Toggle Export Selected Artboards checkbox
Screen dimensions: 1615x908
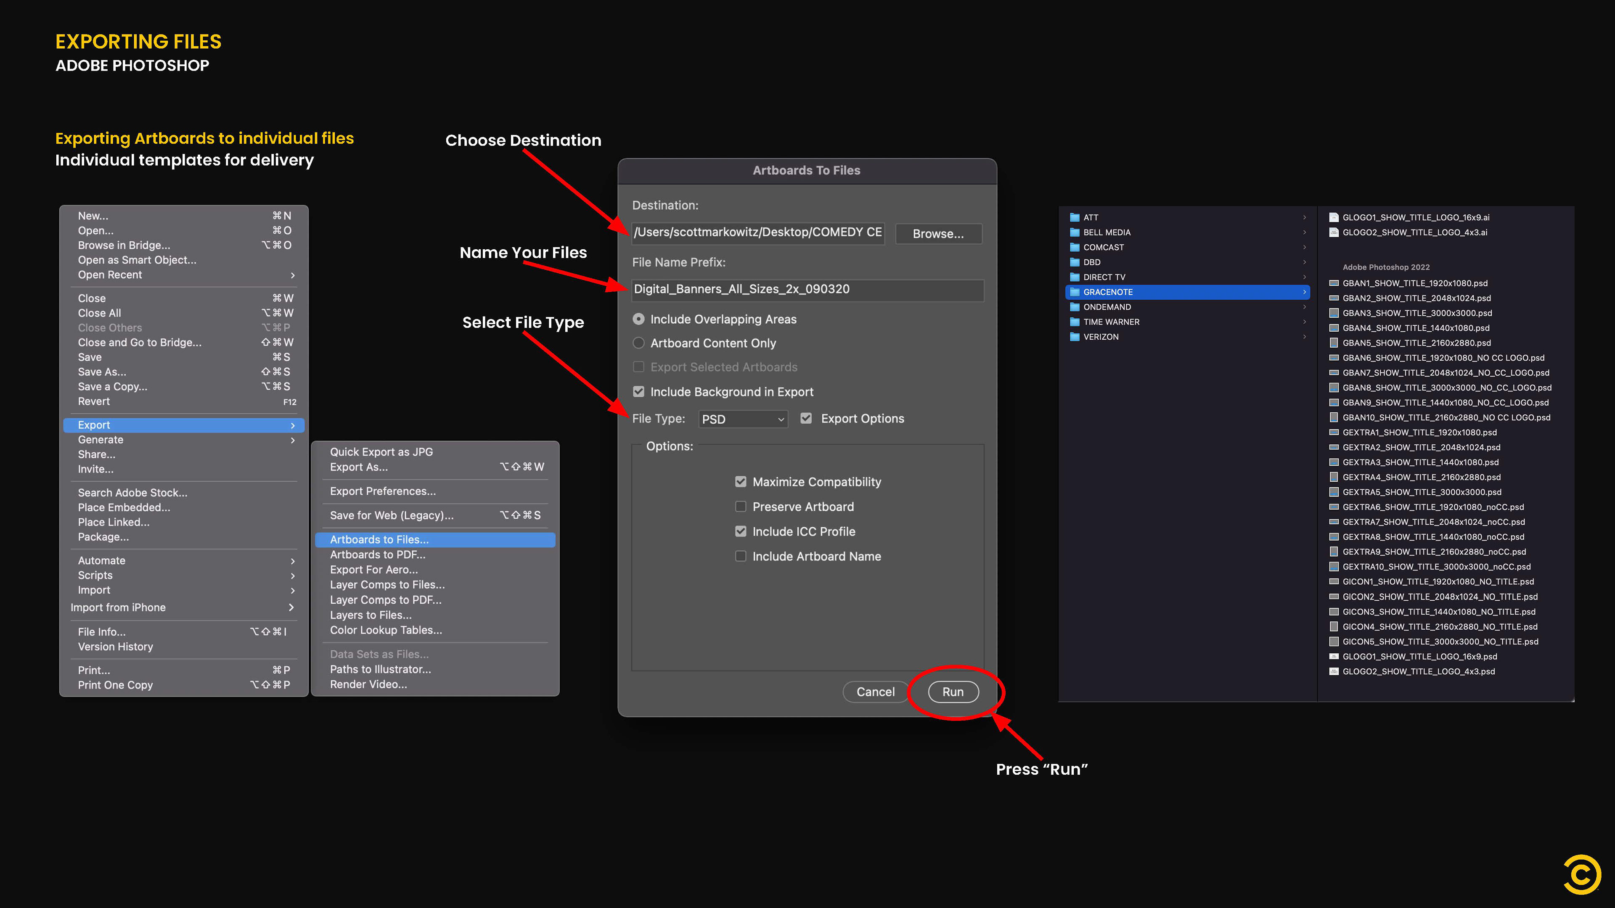point(638,367)
